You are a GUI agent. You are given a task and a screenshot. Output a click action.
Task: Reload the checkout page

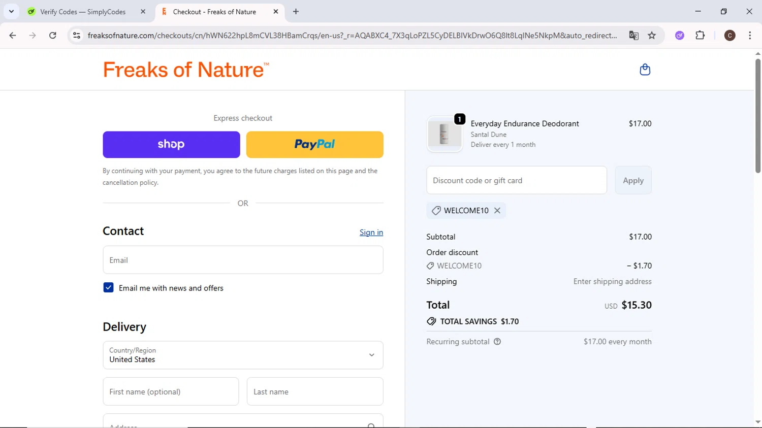[53, 36]
